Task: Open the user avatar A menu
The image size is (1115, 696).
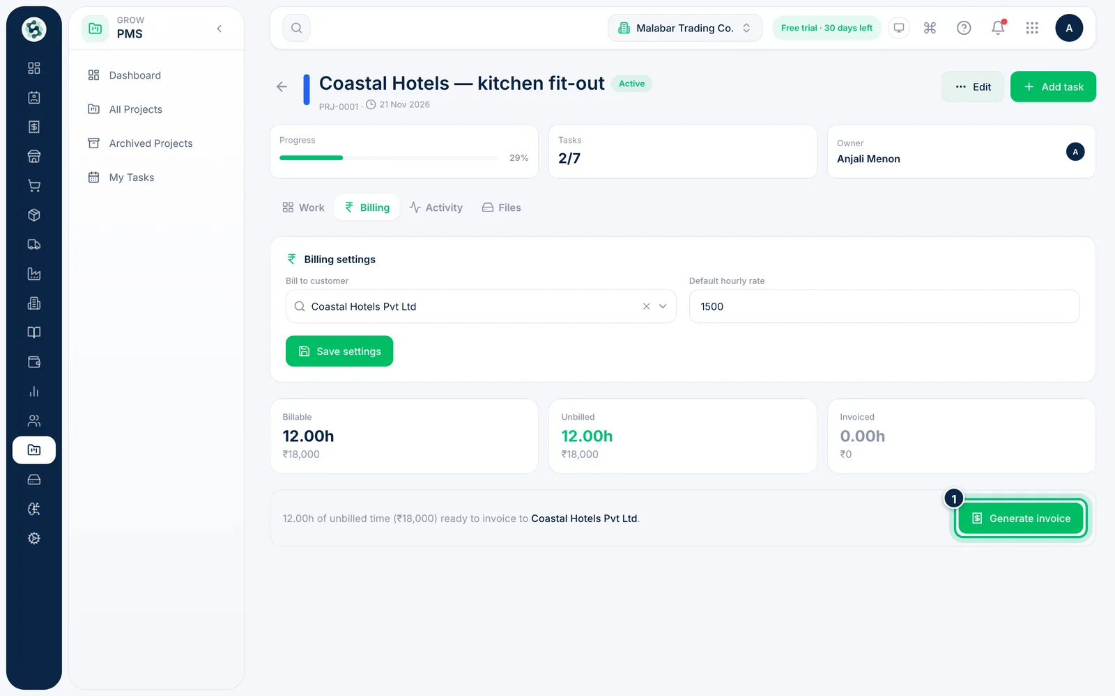Action: [x=1069, y=28]
